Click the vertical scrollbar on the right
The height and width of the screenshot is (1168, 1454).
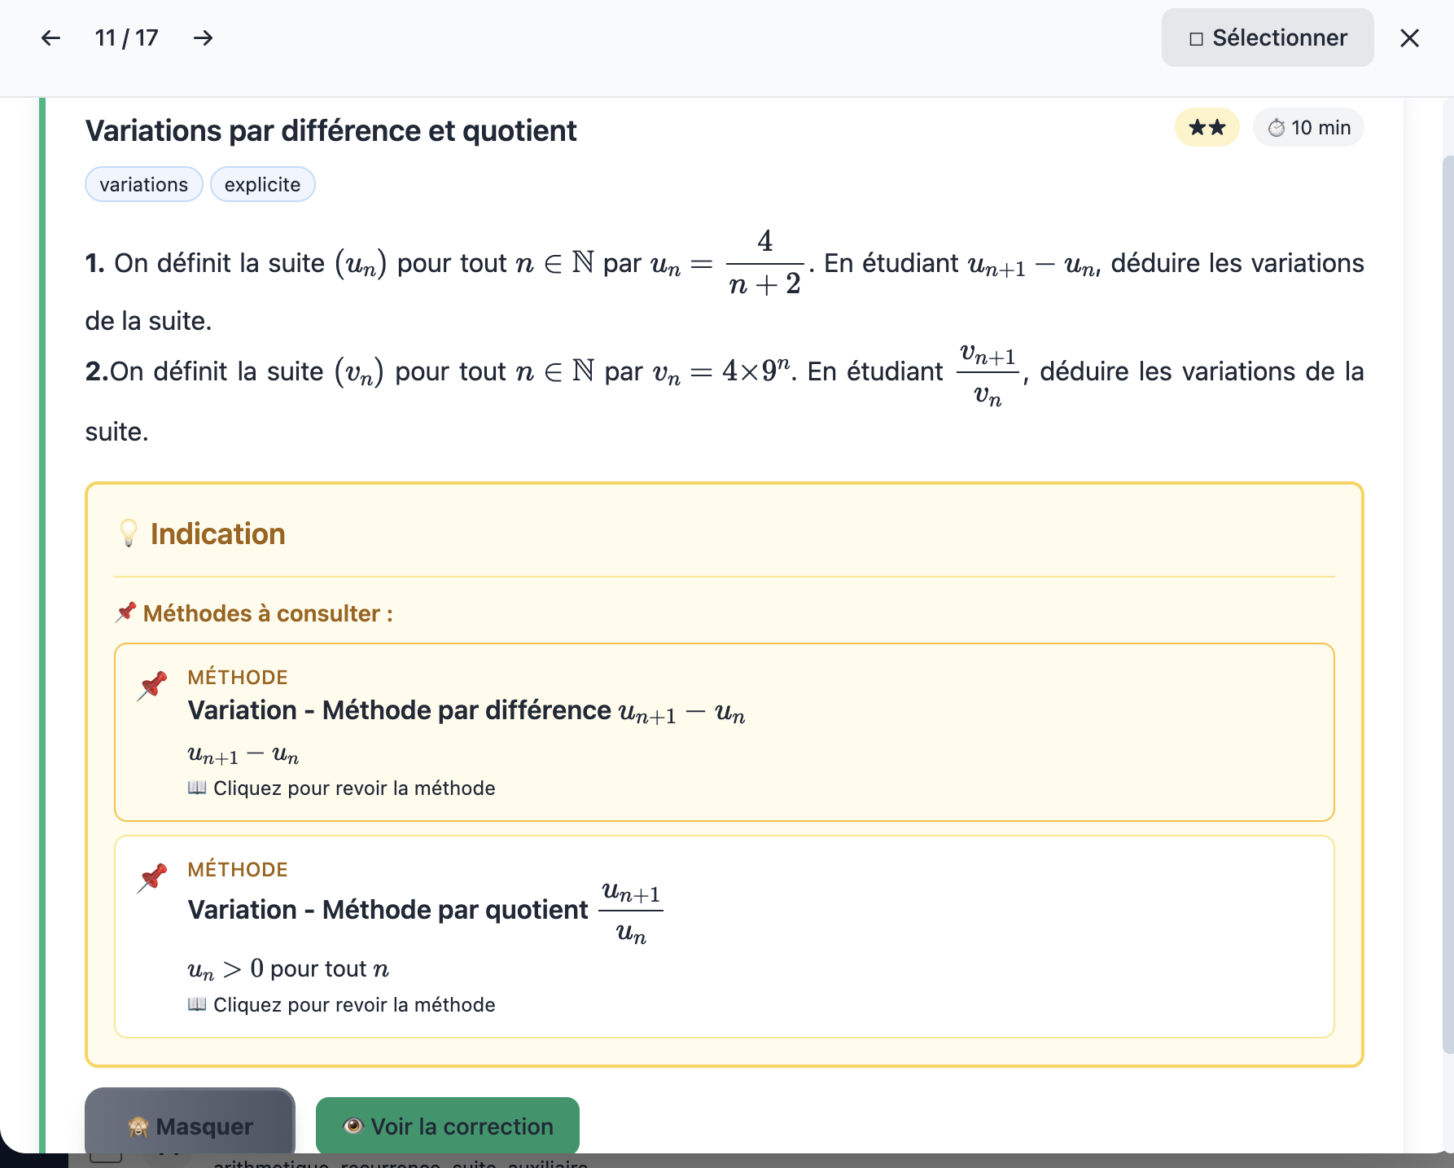pos(1447,603)
